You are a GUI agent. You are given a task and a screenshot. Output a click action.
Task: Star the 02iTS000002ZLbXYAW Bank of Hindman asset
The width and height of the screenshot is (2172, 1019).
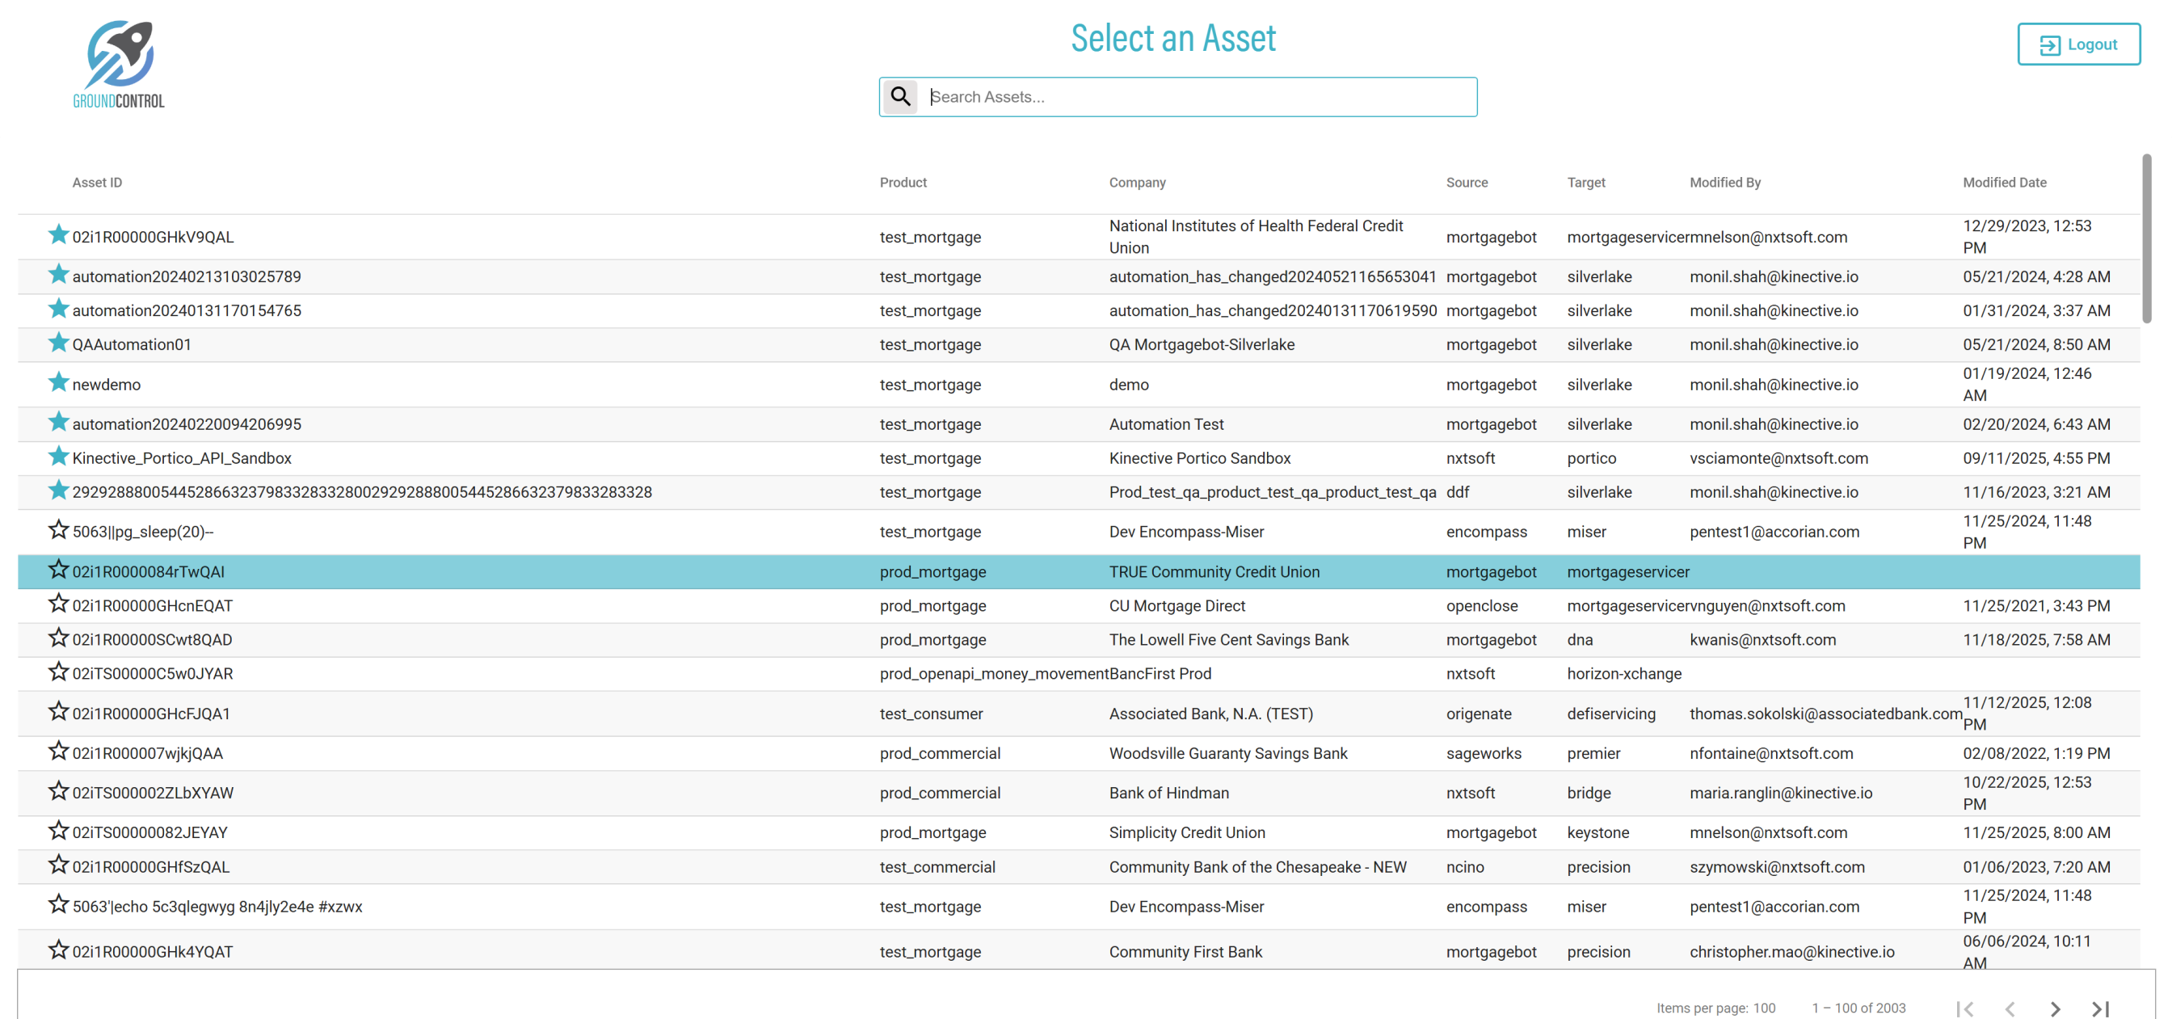pos(58,792)
